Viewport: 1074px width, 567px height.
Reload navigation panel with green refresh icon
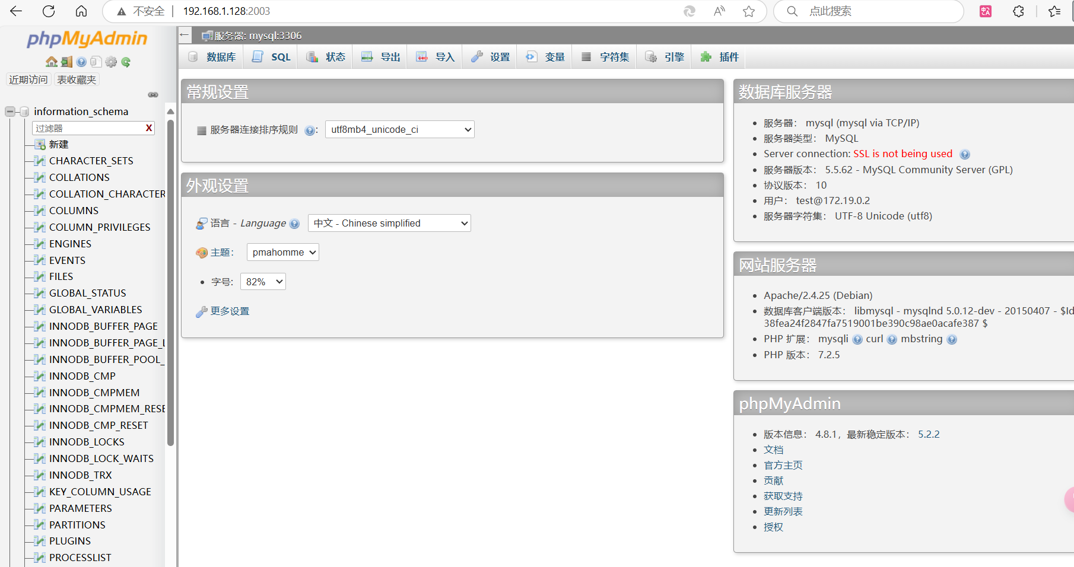click(x=126, y=62)
